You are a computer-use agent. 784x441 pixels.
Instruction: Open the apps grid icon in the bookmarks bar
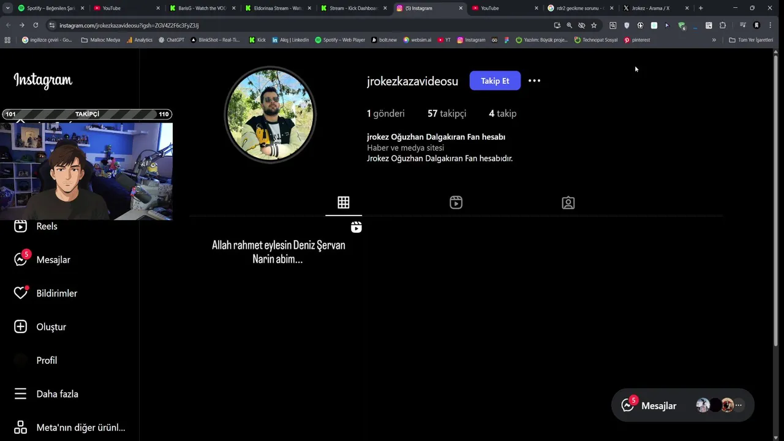tap(7, 40)
